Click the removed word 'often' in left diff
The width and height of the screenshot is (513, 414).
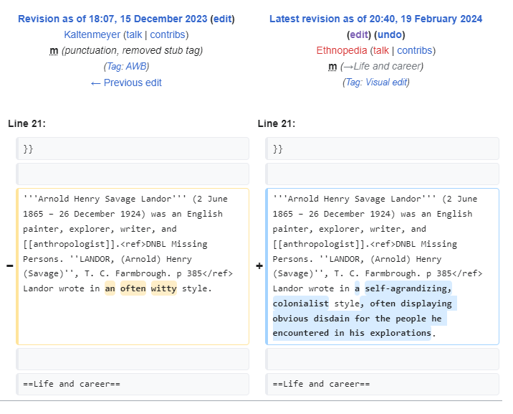tap(133, 288)
